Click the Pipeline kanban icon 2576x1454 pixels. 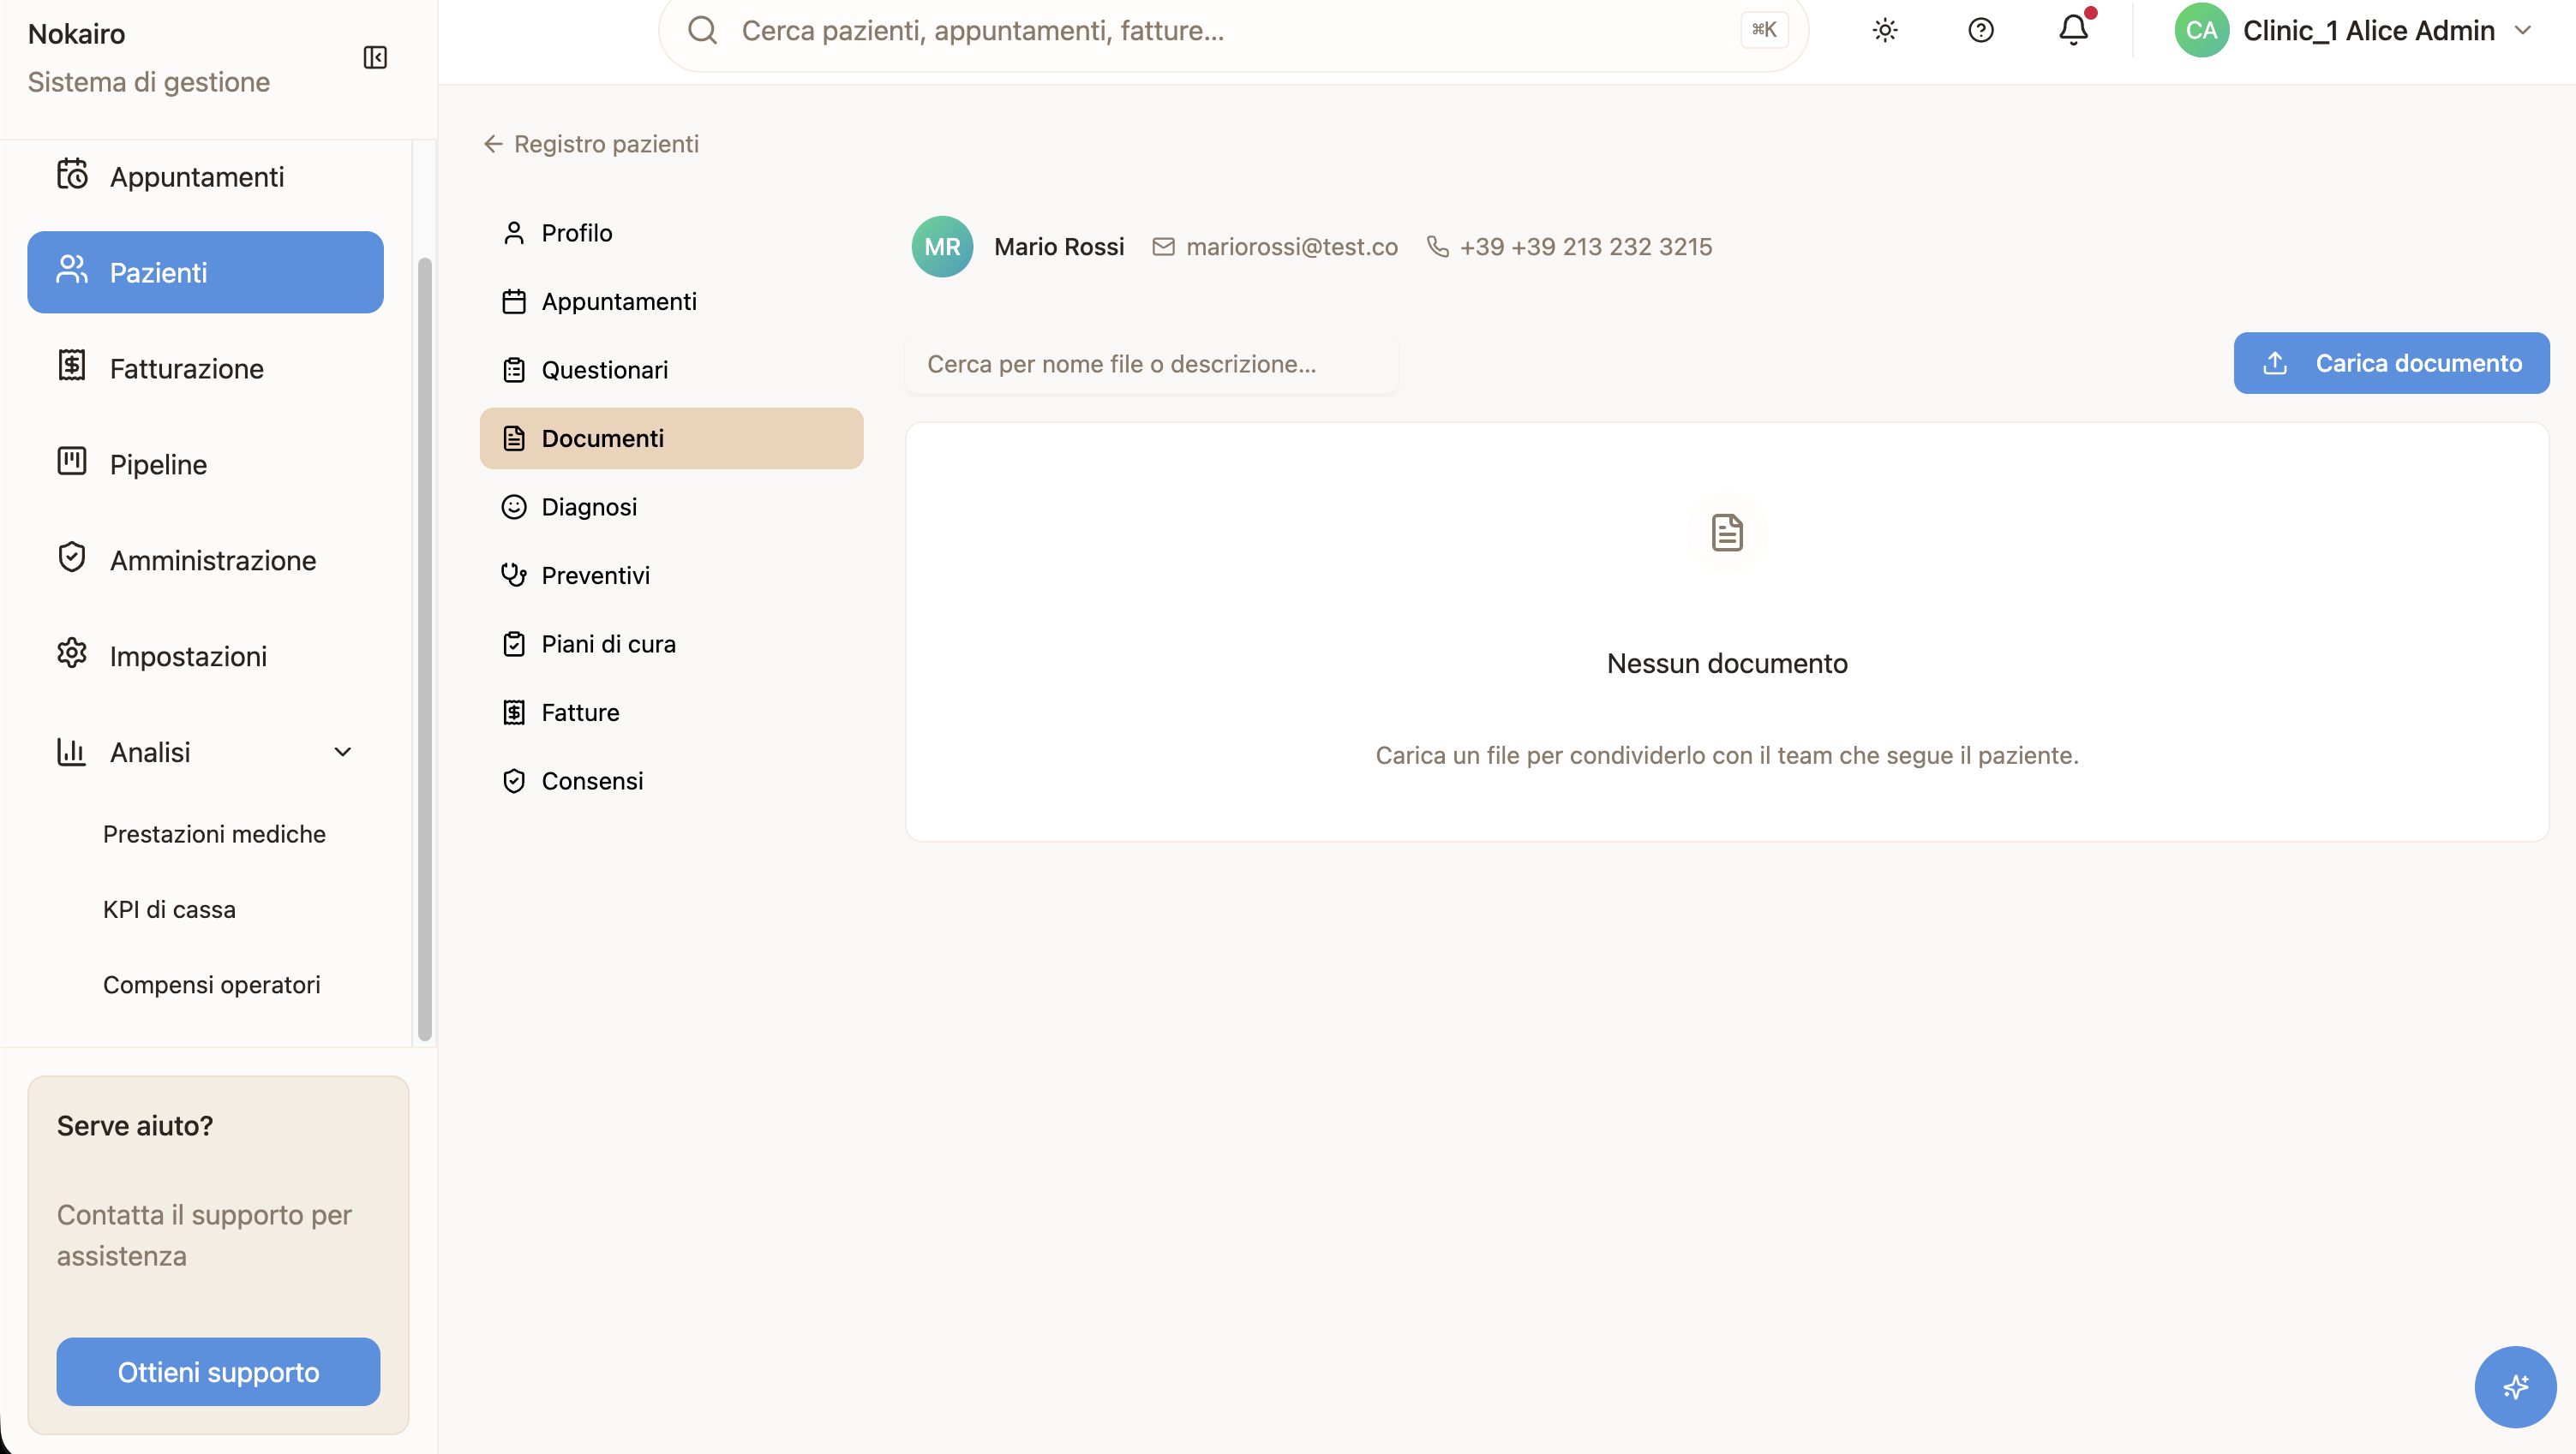(72, 462)
